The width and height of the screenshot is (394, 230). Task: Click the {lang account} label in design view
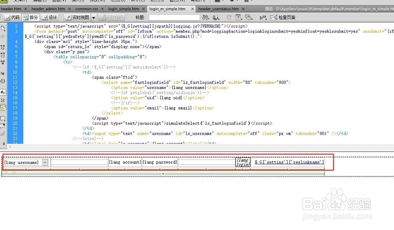pyautogui.click(x=125, y=162)
